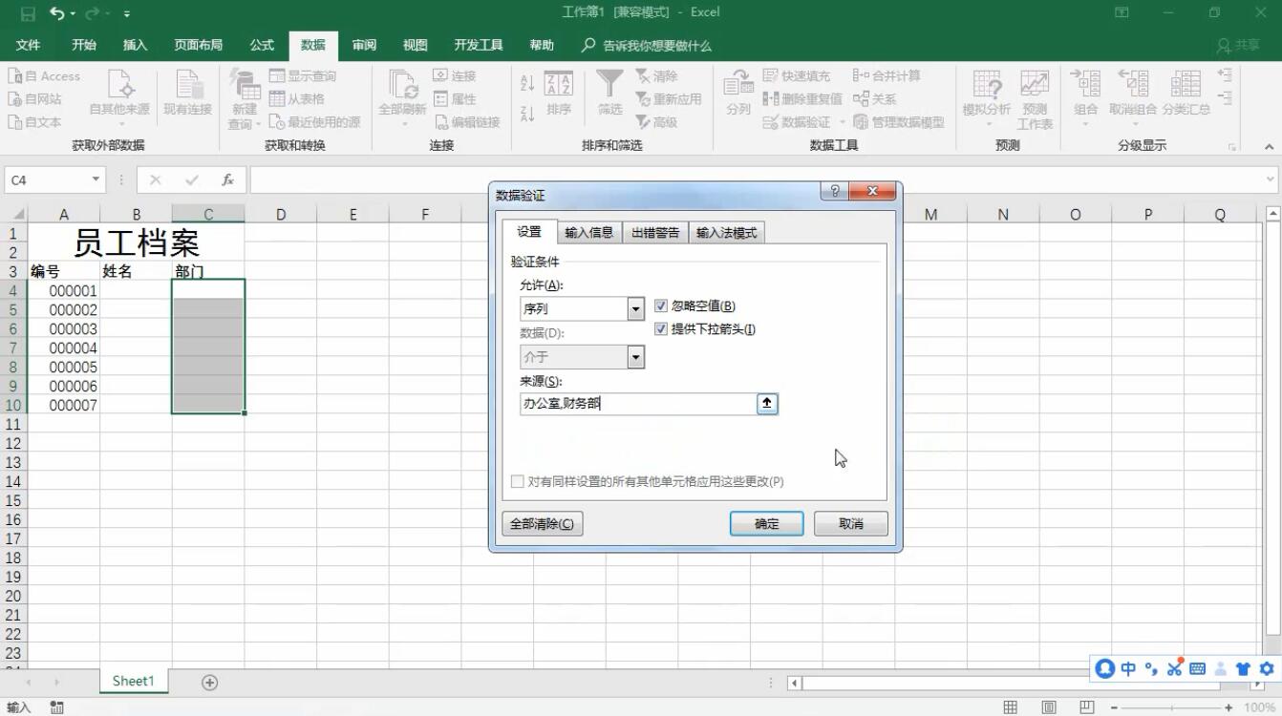Click the 模拟分析 icon
The width and height of the screenshot is (1282, 716).
point(987,85)
